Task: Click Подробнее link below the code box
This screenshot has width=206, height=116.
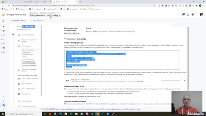Action: click(139, 74)
